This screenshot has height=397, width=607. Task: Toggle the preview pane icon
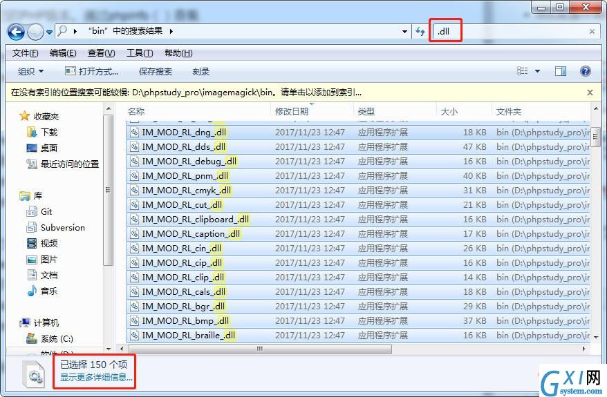[x=561, y=71]
